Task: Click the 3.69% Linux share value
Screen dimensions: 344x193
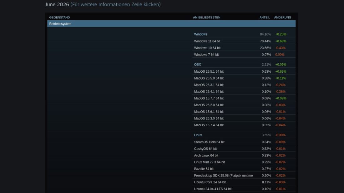Action: click(266, 135)
